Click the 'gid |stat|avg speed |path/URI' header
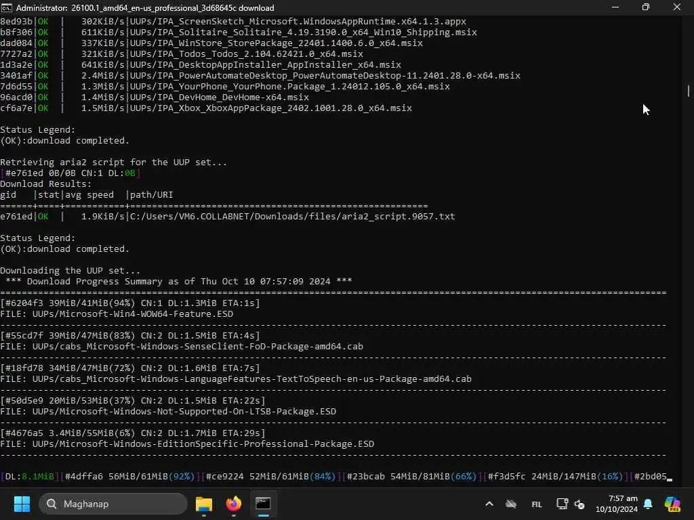Image resolution: width=694 pixels, height=520 pixels. coord(87,194)
